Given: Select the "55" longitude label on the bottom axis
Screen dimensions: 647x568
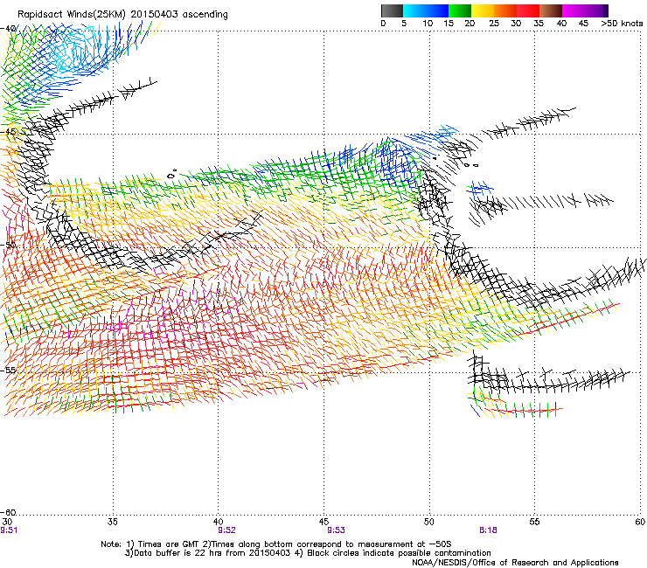Looking at the screenshot, I should pos(534,522).
